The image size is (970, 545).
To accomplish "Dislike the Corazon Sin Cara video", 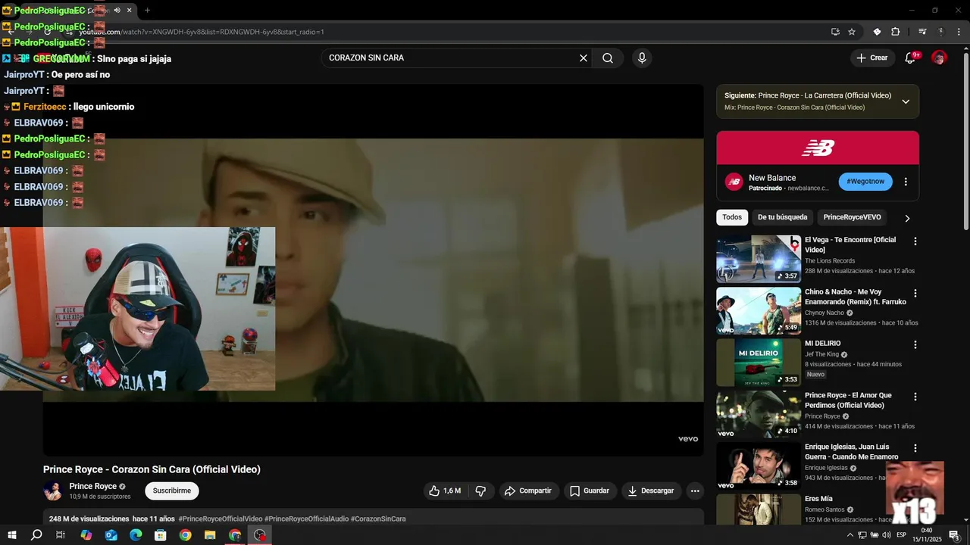I will pos(480,490).
